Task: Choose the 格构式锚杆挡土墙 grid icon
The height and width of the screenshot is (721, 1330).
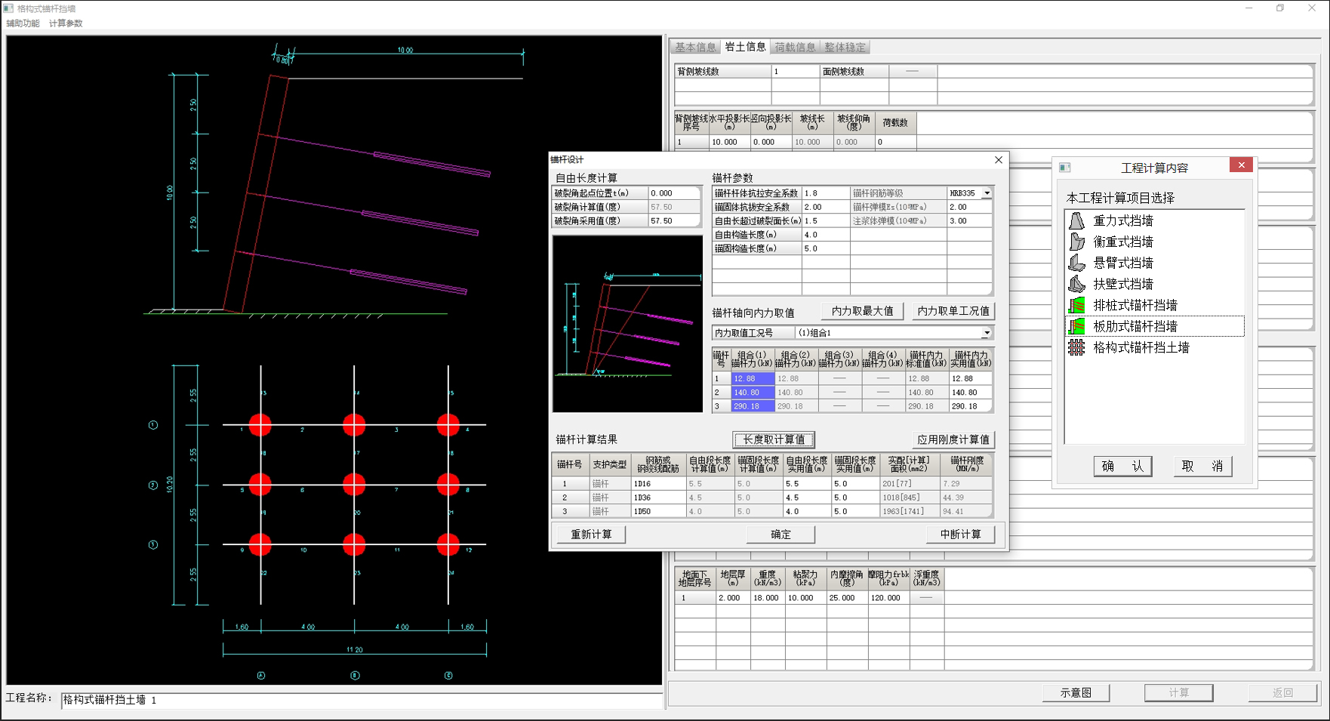Action: pyautogui.click(x=1077, y=347)
